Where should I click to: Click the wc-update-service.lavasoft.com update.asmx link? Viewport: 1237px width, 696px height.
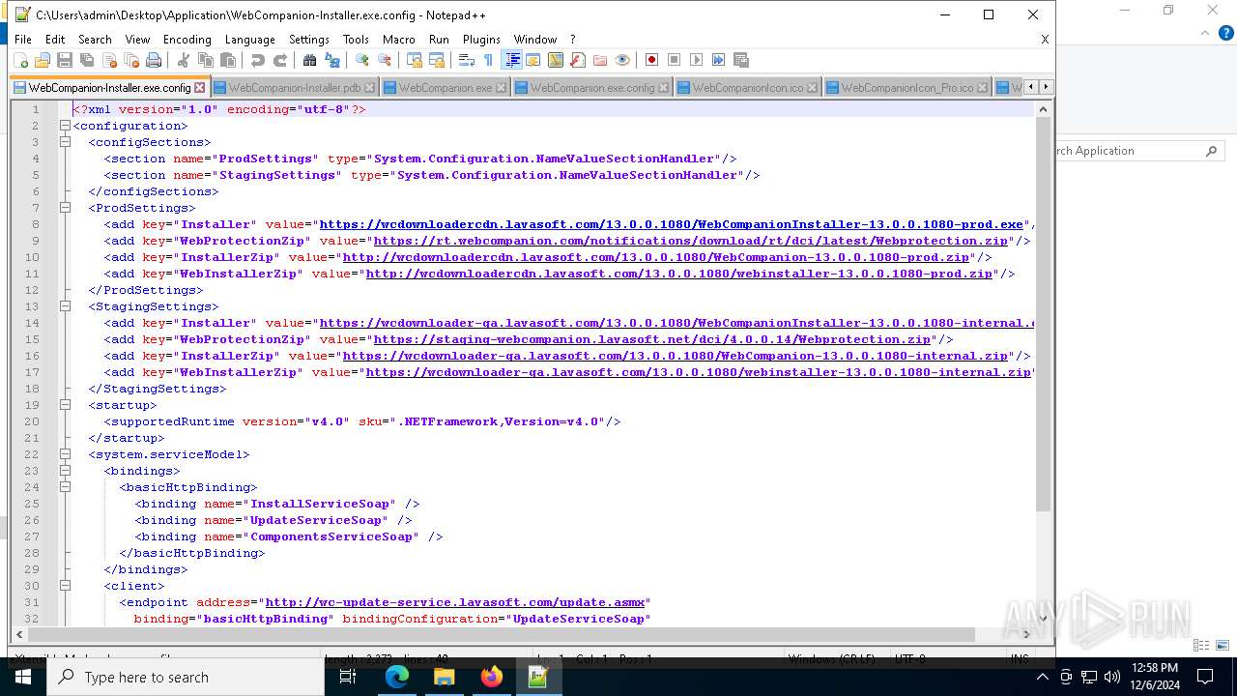pyautogui.click(x=455, y=602)
